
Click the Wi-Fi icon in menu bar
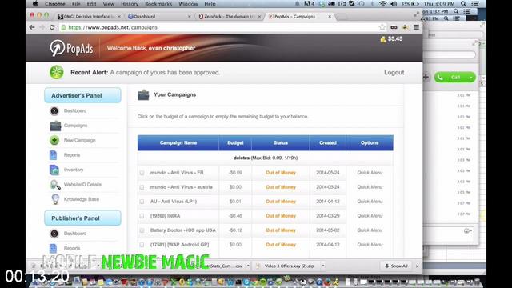[382, 4]
